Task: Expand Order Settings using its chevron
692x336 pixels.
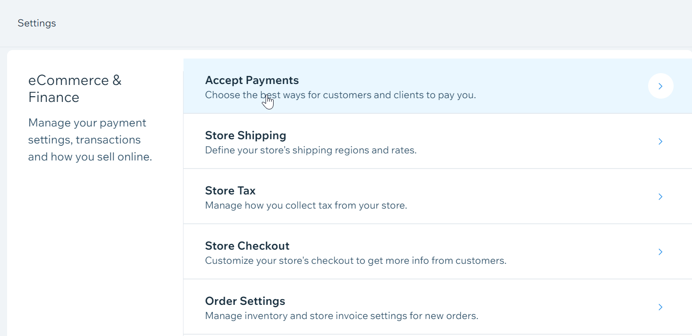Action: [660, 307]
